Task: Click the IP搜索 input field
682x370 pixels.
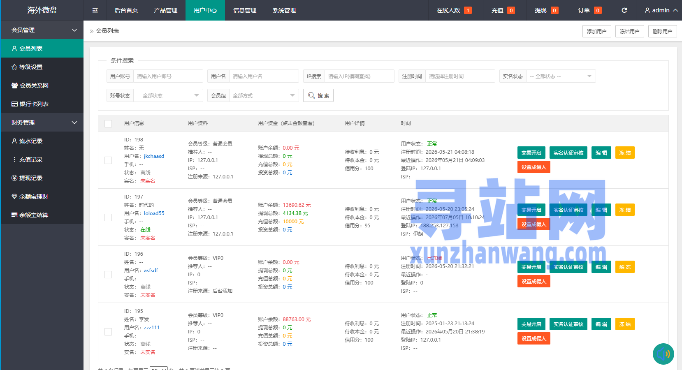Action: point(359,76)
